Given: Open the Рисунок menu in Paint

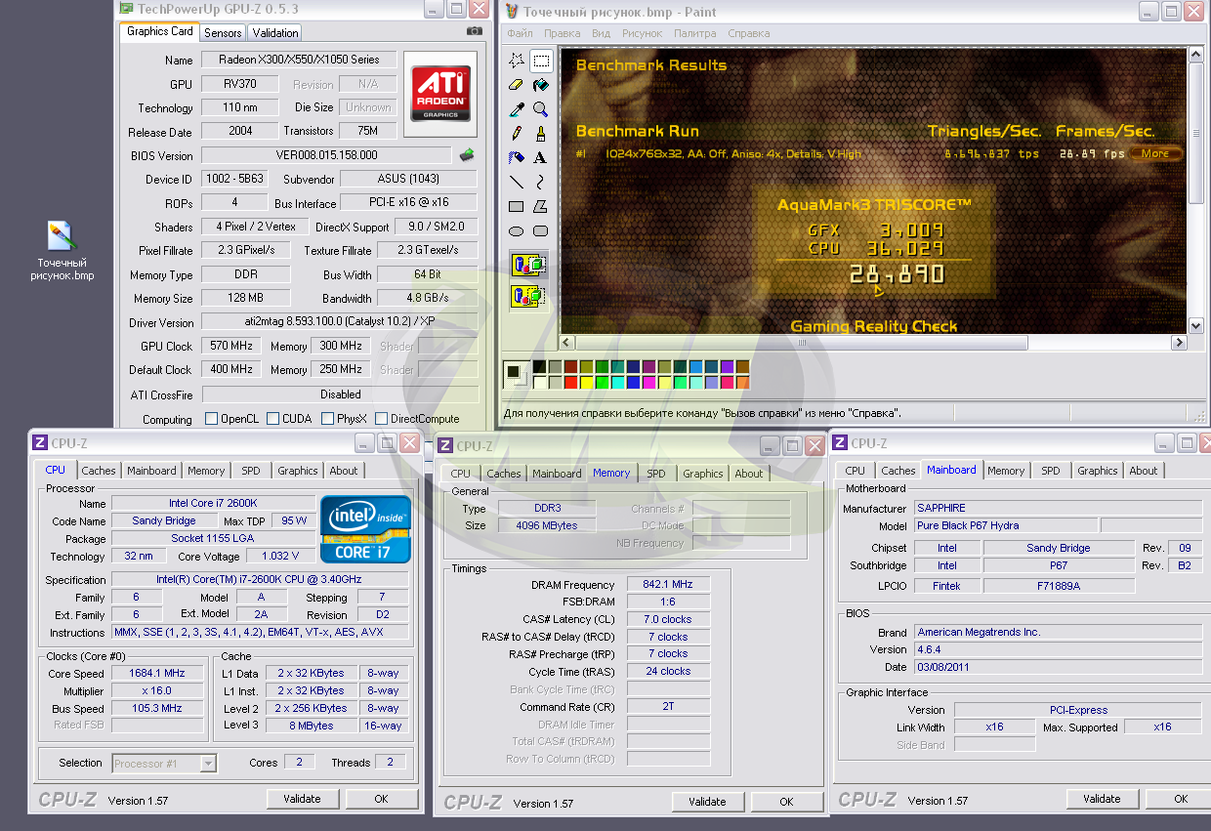Looking at the screenshot, I should click(x=642, y=33).
